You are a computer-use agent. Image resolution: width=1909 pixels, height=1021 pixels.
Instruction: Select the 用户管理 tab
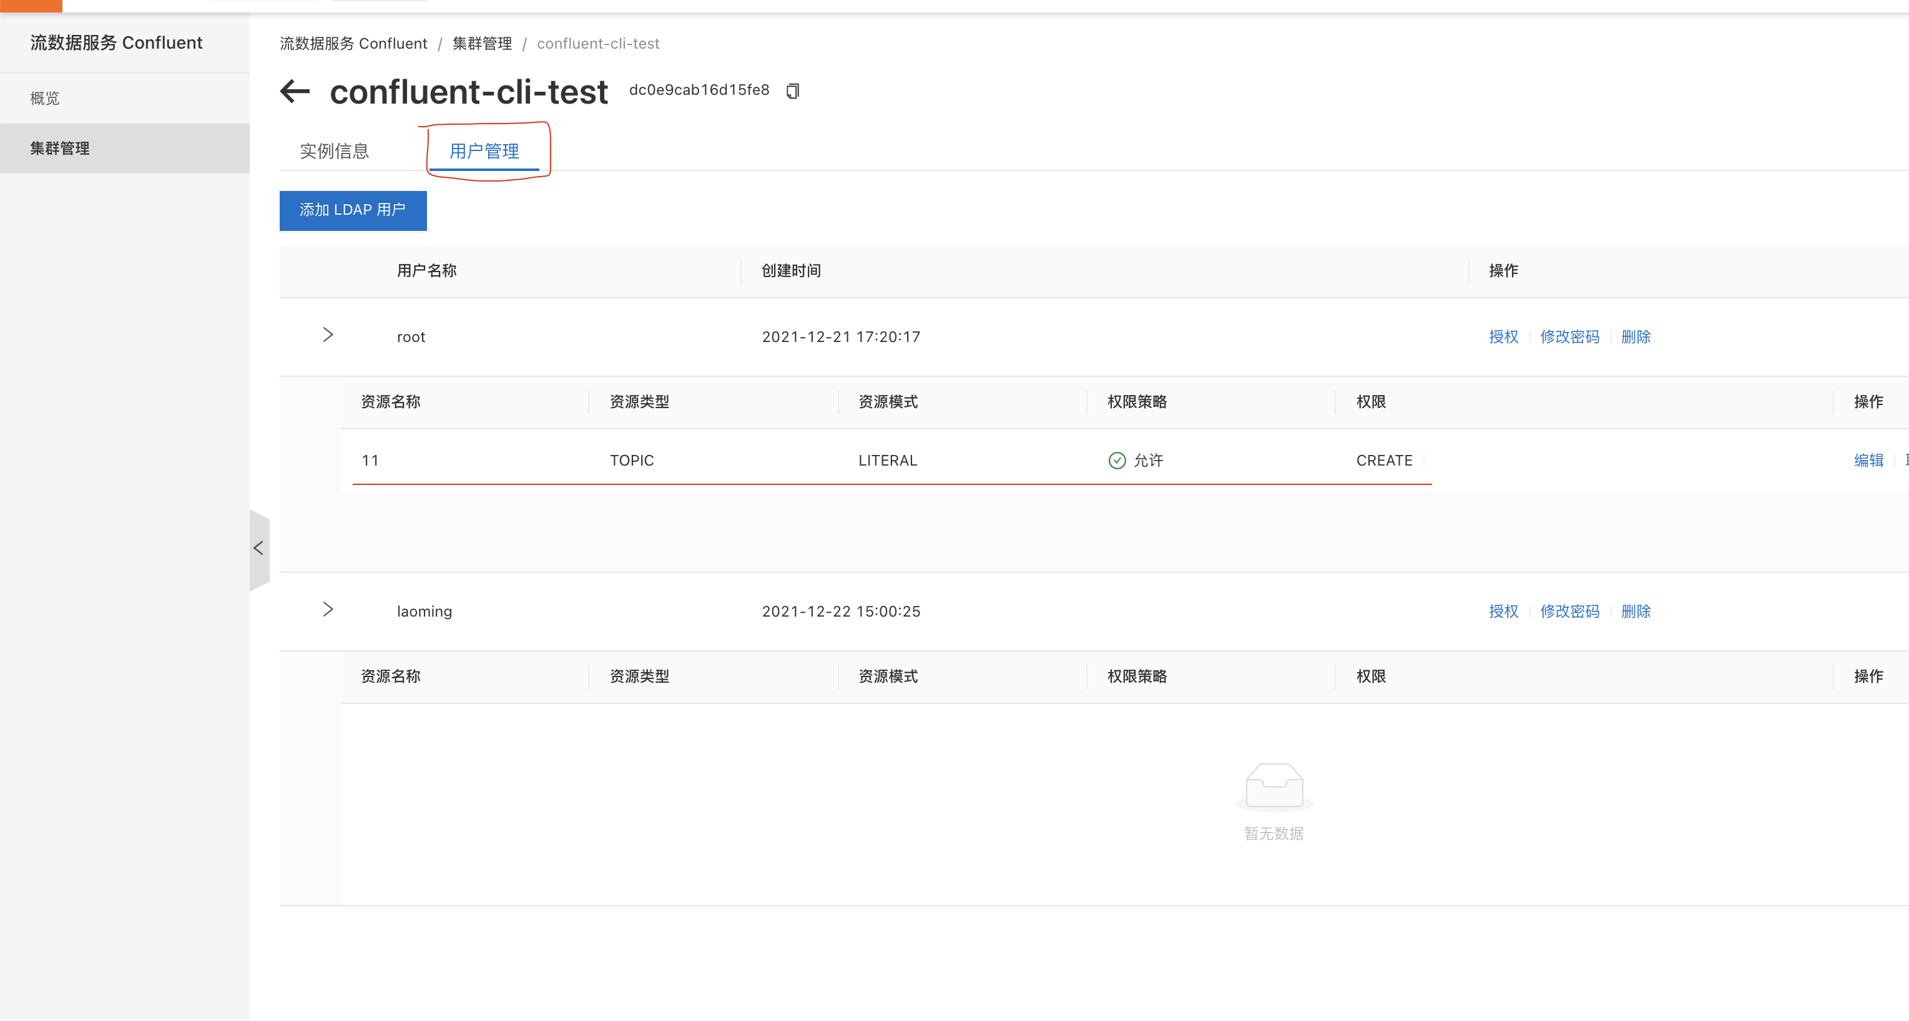pos(484,151)
